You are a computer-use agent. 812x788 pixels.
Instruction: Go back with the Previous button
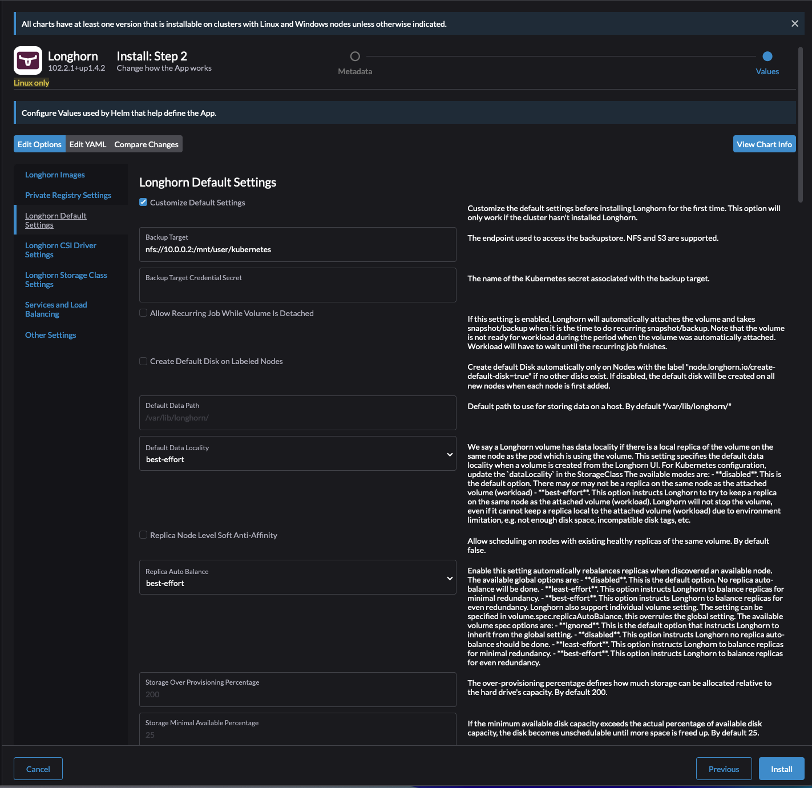point(724,769)
